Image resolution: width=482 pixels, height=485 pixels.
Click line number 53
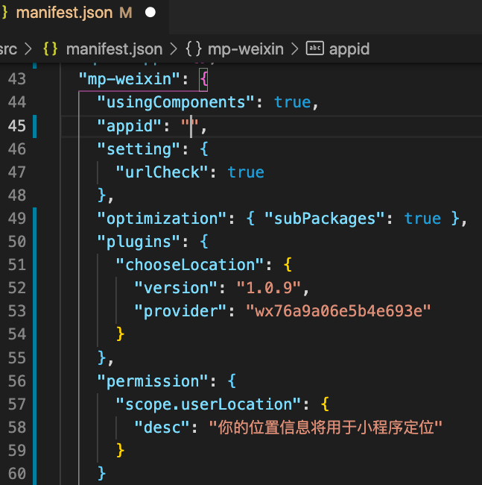pyautogui.click(x=17, y=311)
